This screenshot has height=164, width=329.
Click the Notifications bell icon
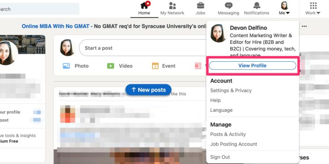pos(257,5)
